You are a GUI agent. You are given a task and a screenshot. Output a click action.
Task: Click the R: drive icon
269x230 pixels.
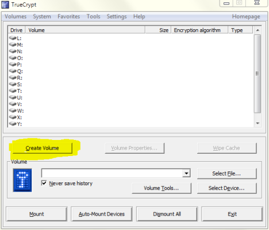click(x=13, y=77)
